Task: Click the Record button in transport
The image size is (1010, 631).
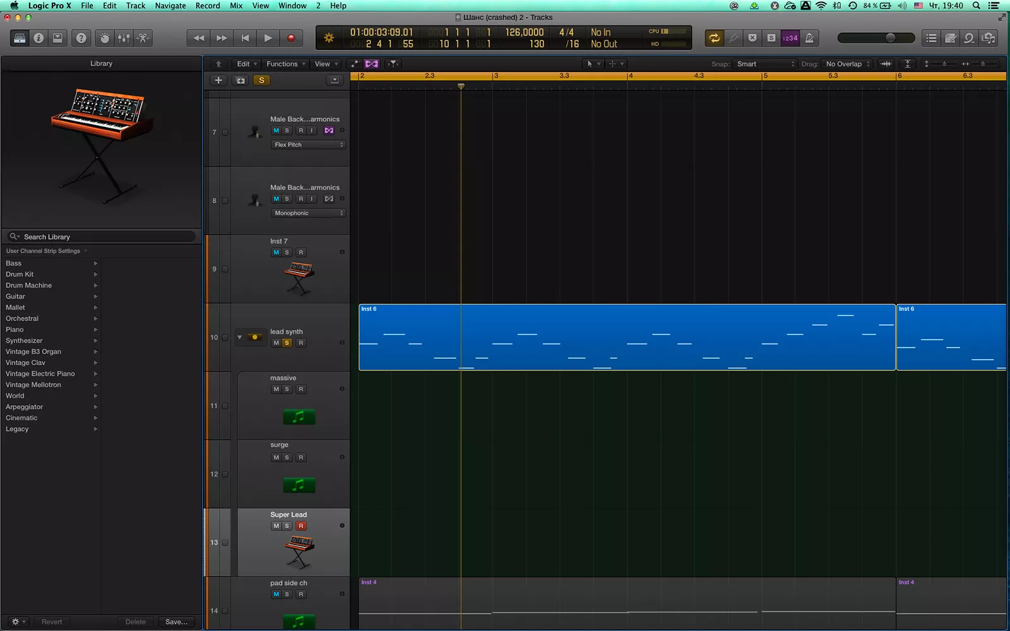Action: point(291,38)
